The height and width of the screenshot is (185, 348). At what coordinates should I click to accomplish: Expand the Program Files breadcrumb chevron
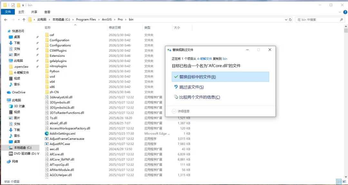pyautogui.click(x=99, y=20)
